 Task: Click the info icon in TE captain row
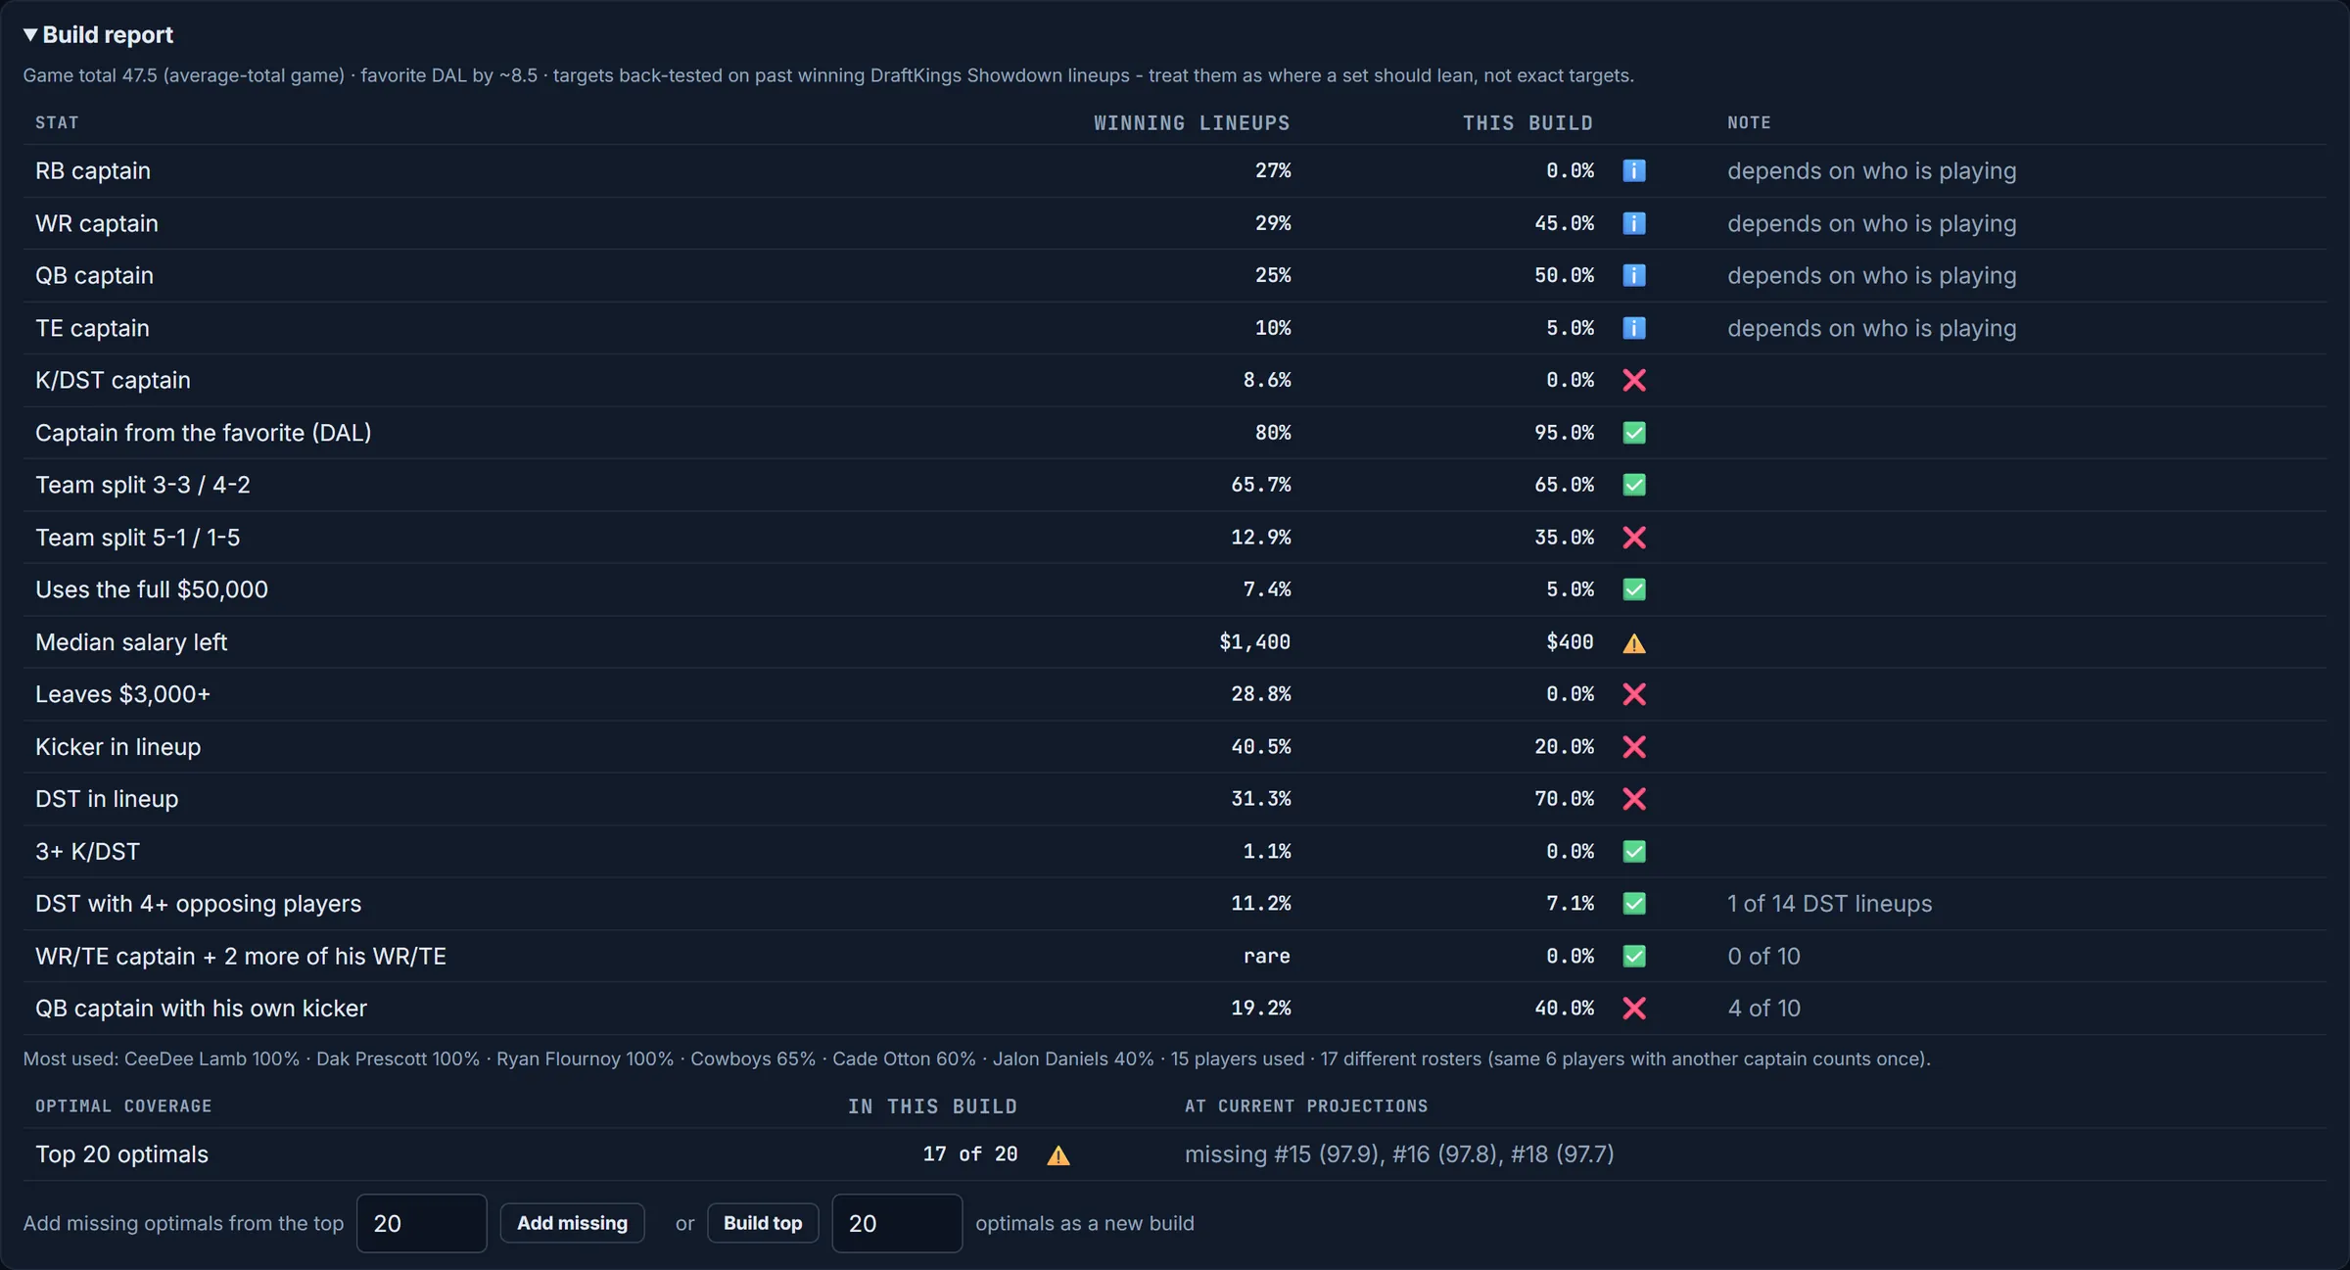[x=1633, y=328]
